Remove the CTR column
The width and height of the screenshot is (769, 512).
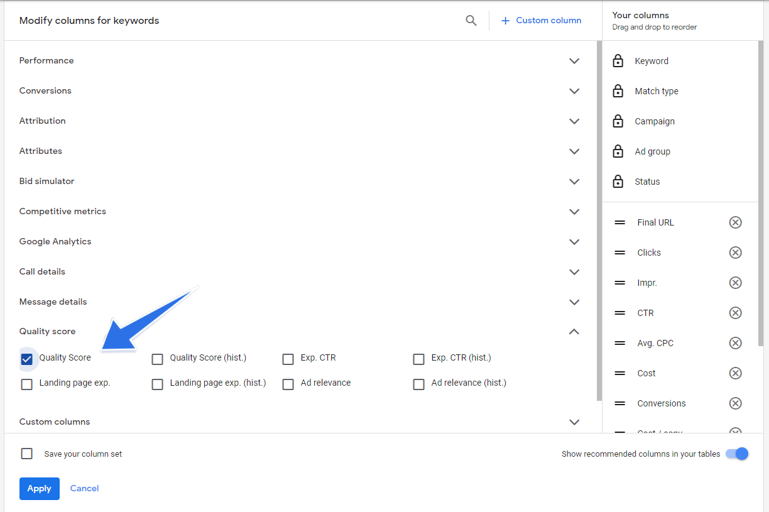[x=735, y=313]
